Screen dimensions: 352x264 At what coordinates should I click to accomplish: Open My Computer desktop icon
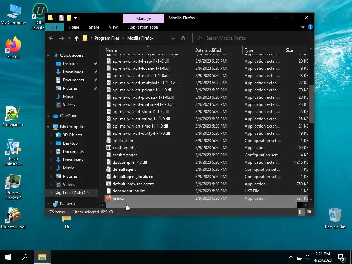tap(13, 14)
